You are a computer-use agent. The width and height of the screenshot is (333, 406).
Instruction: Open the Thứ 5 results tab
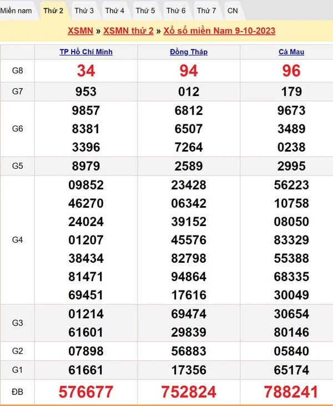(x=145, y=11)
